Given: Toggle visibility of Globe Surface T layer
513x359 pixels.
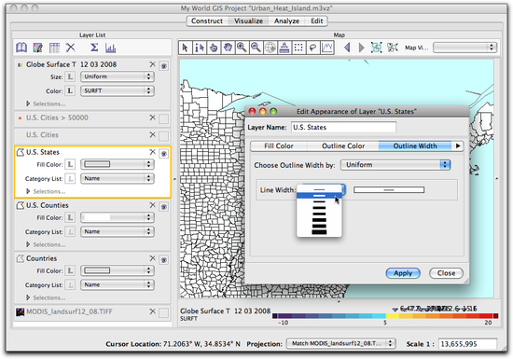Looking at the screenshot, I should (x=164, y=66).
